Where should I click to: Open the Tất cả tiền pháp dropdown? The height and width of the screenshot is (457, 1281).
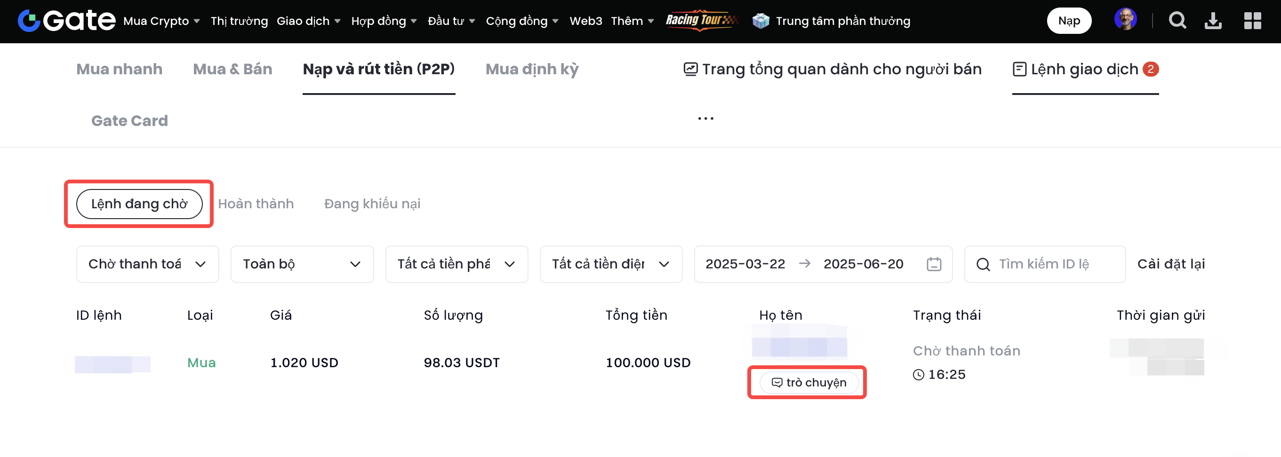[x=456, y=264]
